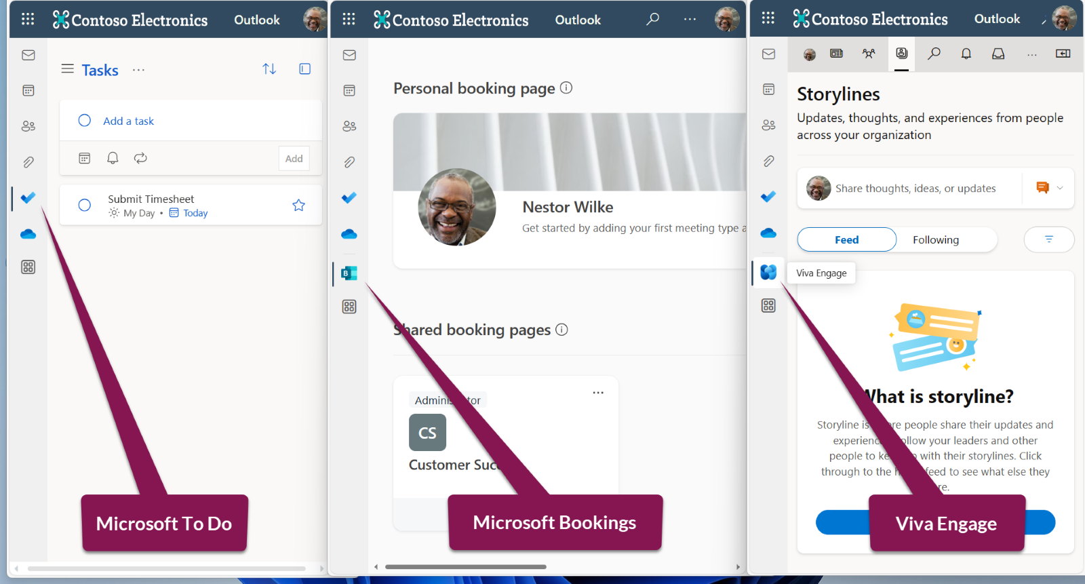Click horizontal scrollbar in Tasks window
The image size is (1085, 584).
[x=166, y=568]
